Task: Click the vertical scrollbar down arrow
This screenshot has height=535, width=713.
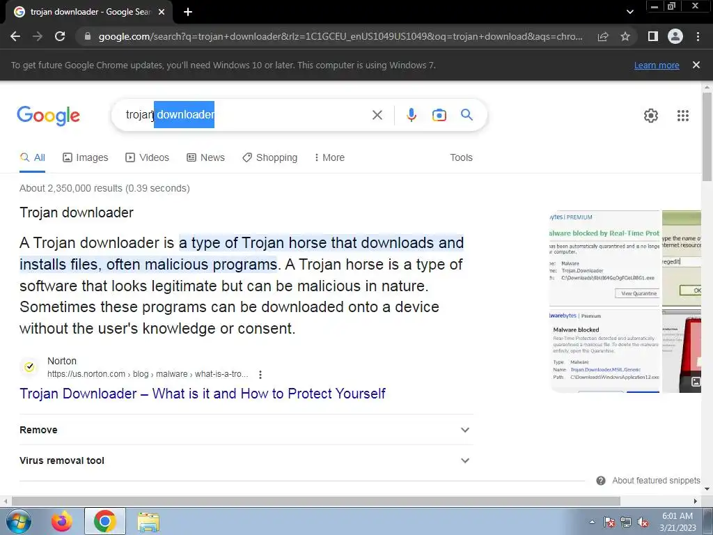Action: coord(707,489)
